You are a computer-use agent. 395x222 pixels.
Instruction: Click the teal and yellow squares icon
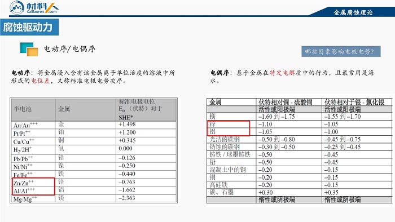click(29, 49)
